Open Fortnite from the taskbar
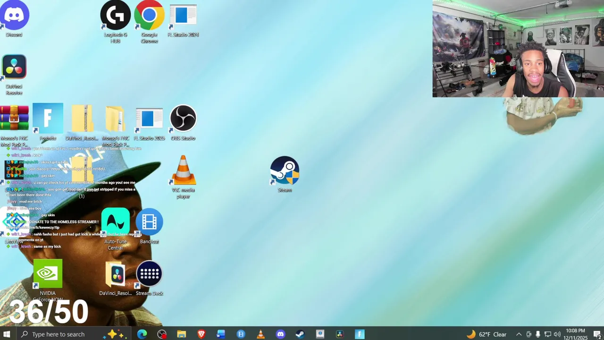 click(360, 334)
